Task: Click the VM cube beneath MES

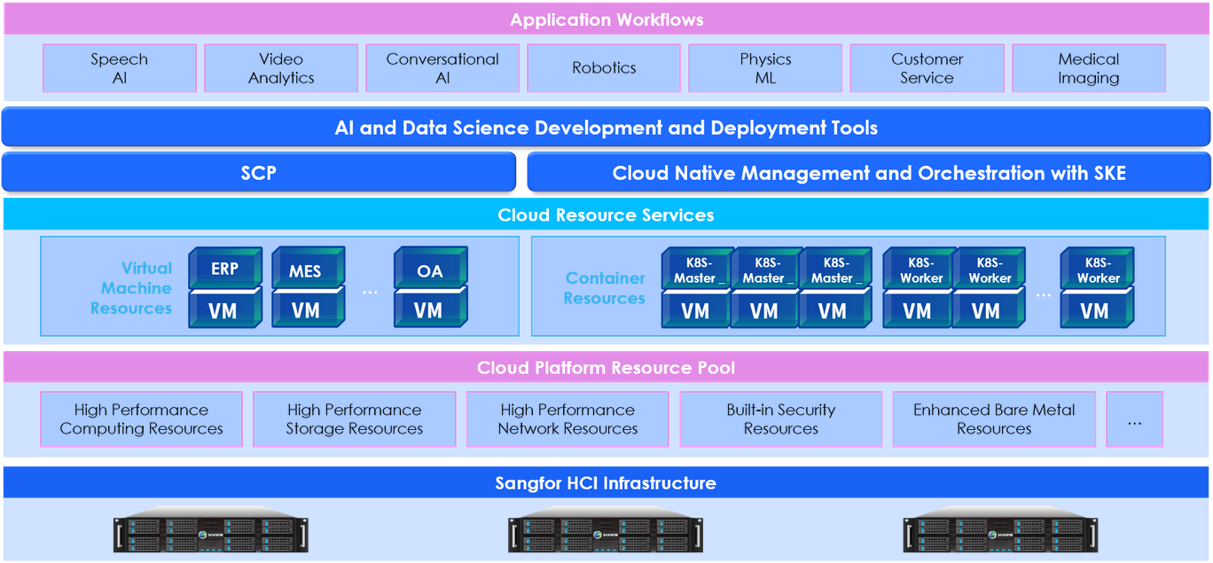Action: 308,309
